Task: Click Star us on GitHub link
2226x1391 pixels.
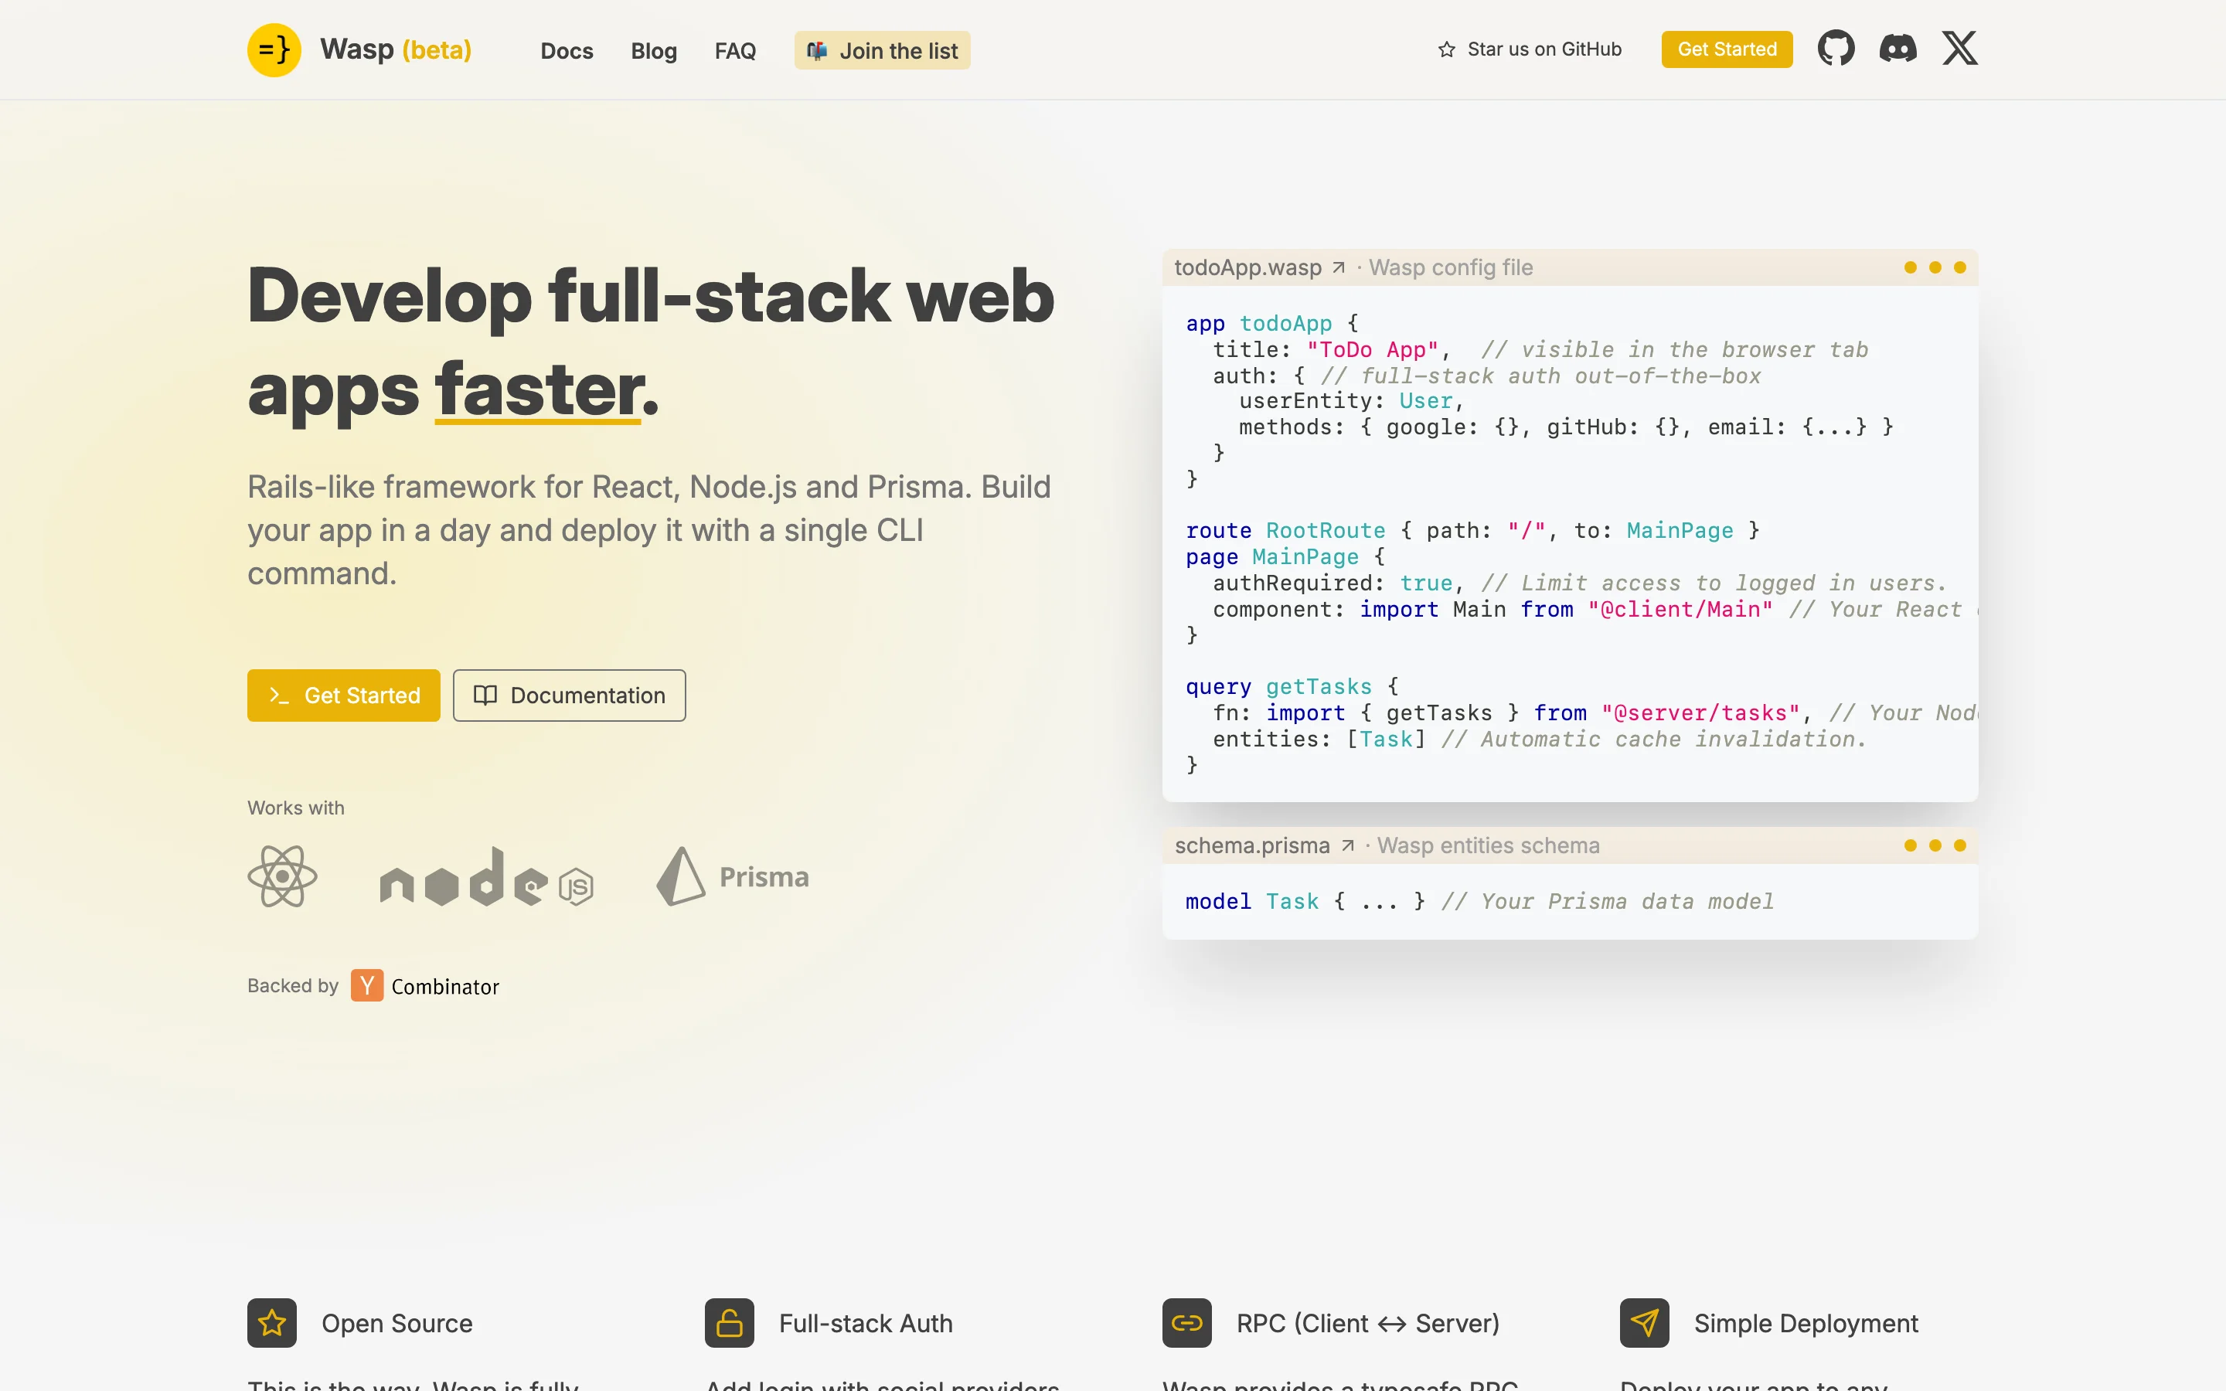Action: [x=1530, y=49]
